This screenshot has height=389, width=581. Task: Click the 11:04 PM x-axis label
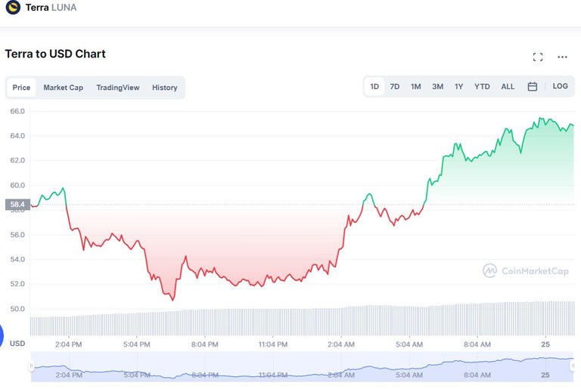[x=272, y=344]
